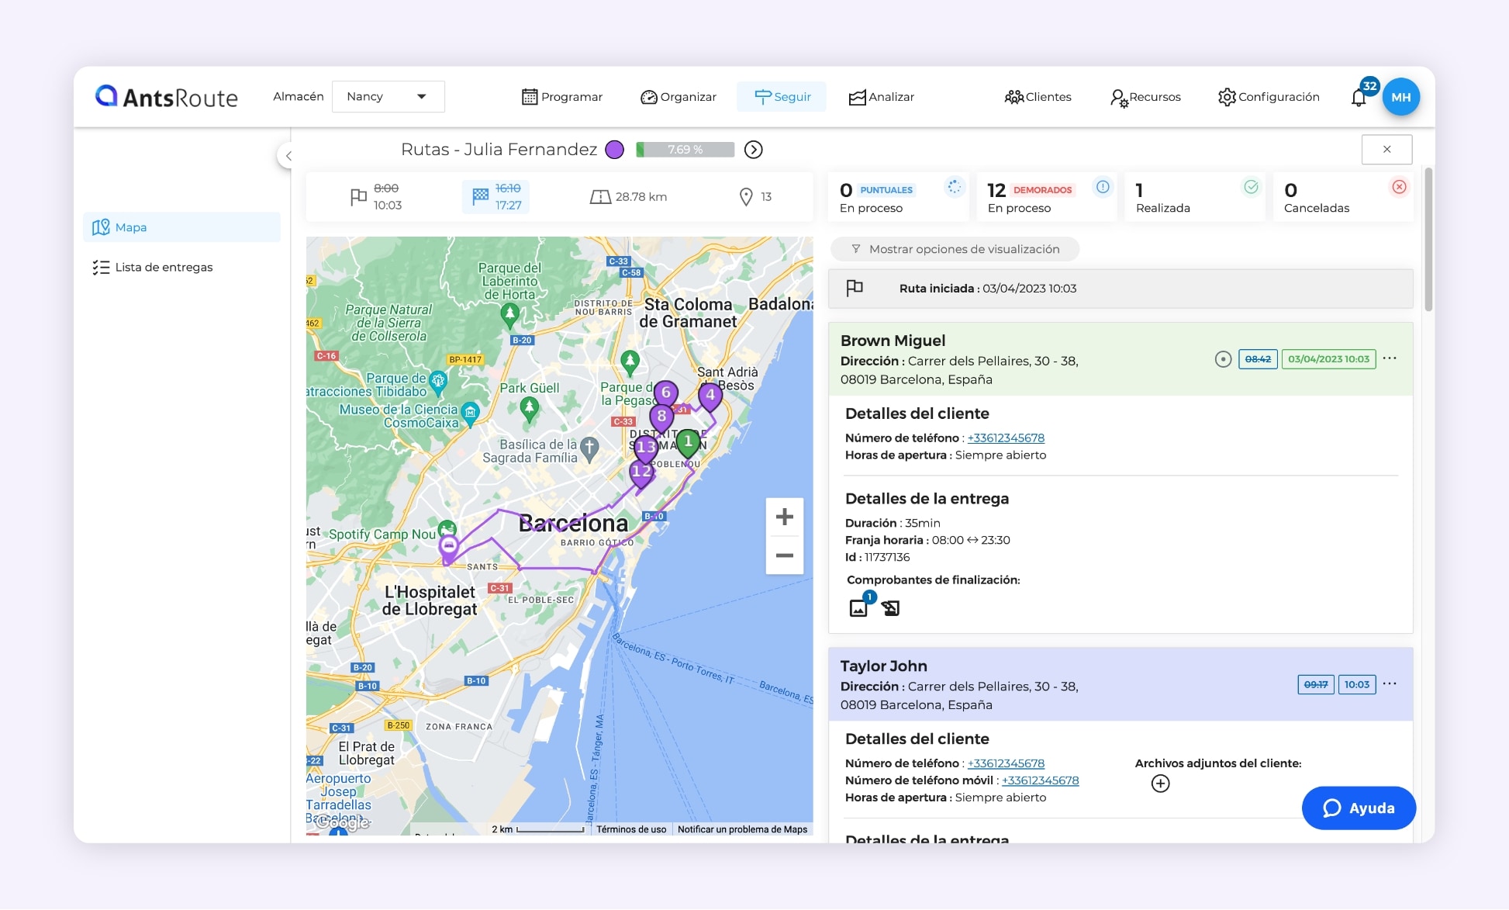Image resolution: width=1509 pixels, height=910 pixels.
Task: Click the signature proof icon under Comprobantes
Action: (890, 608)
